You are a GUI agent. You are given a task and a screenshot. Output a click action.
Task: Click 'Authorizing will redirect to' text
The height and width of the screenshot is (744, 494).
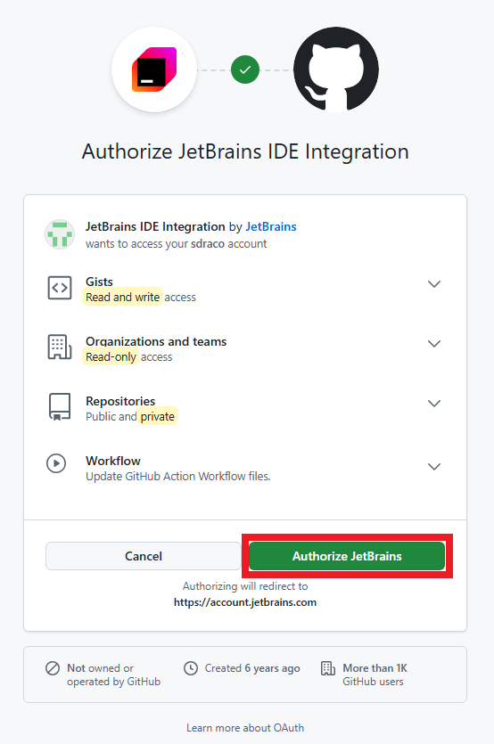pyautogui.click(x=245, y=586)
